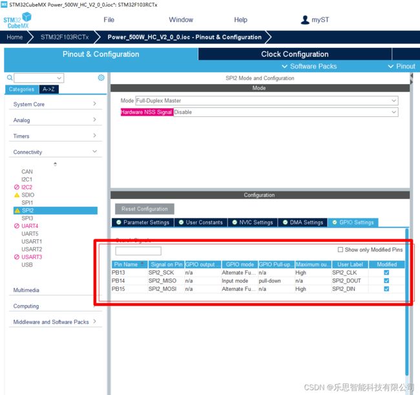Click the search signals input field
Screen dimensions: 420x395
click(138, 251)
